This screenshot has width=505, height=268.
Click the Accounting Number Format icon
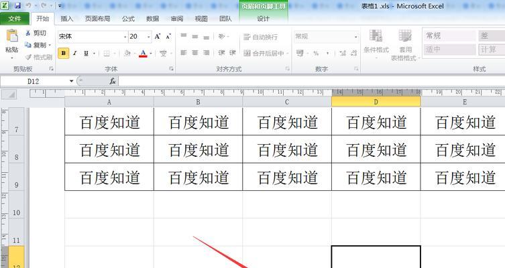(300, 53)
